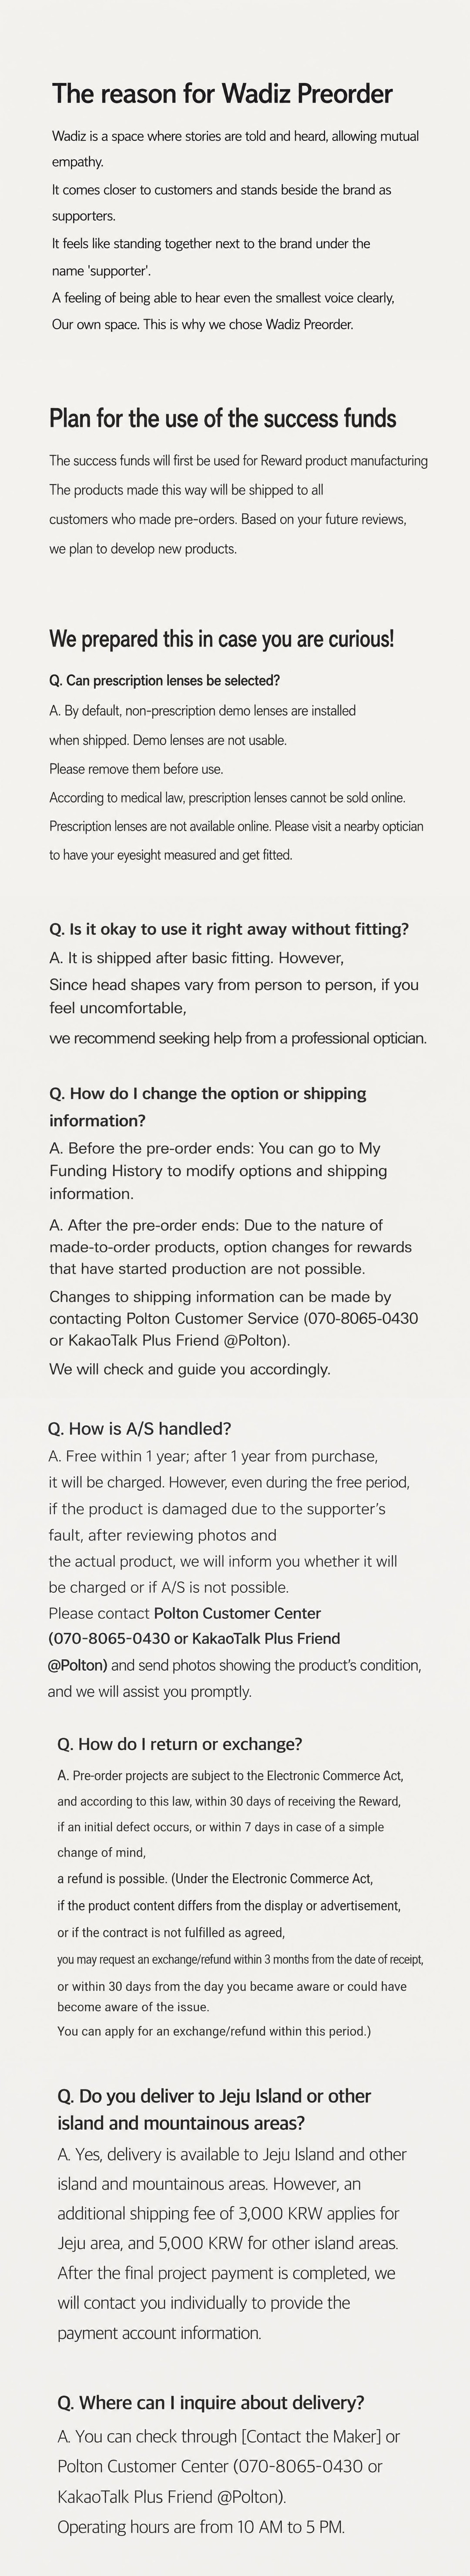
Task: Select 'Plan for the use of the success funds' heading
Action: (x=222, y=418)
